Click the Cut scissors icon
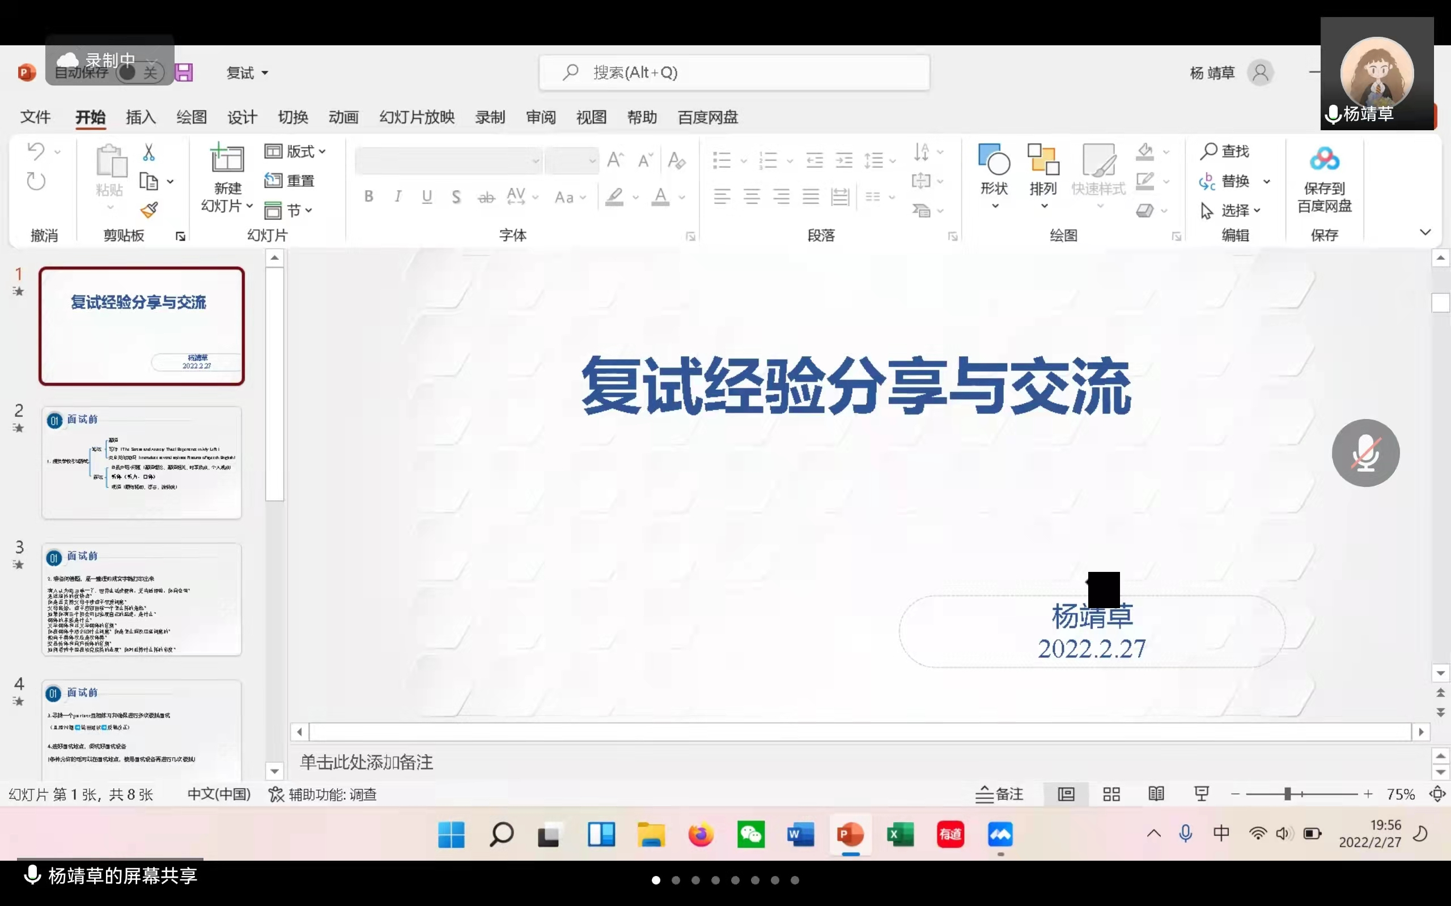The height and width of the screenshot is (906, 1451). pyautogui.click(x=149, y=153)
